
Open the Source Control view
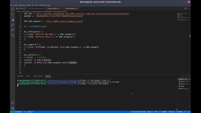point(13,19)
